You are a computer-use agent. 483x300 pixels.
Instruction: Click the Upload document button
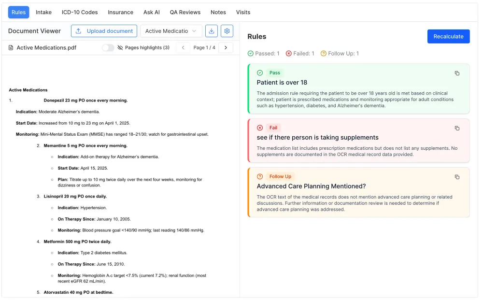104,31
